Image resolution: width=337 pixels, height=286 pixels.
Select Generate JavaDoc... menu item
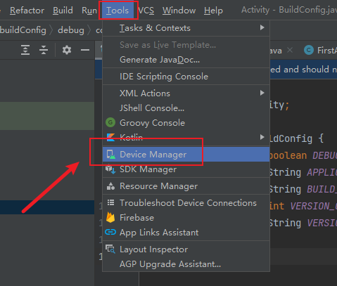point(186,60)
